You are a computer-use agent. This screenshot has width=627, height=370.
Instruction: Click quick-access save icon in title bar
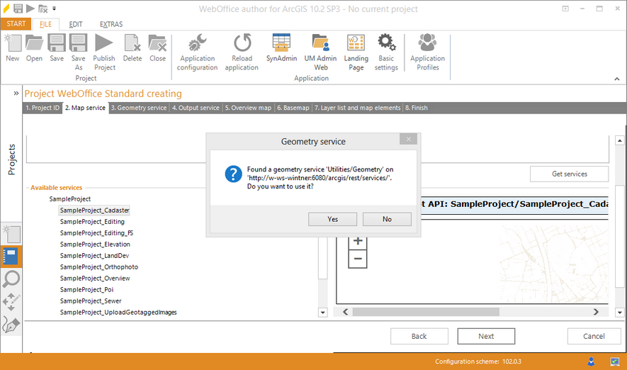pos(18,9)
